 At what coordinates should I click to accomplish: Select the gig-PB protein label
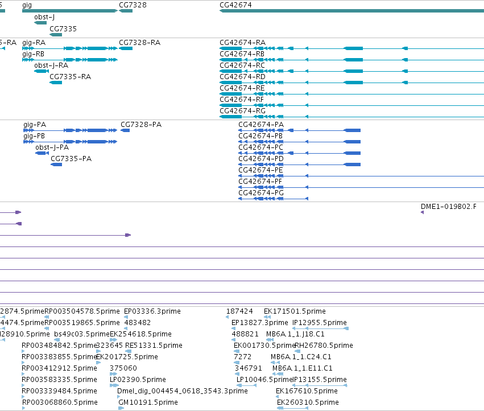pyautogui.click(x=34, y=136)
